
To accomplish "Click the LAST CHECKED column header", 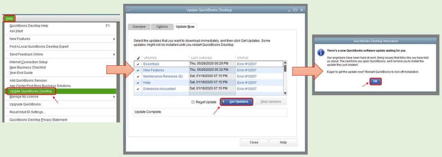I will coord(201,58).
